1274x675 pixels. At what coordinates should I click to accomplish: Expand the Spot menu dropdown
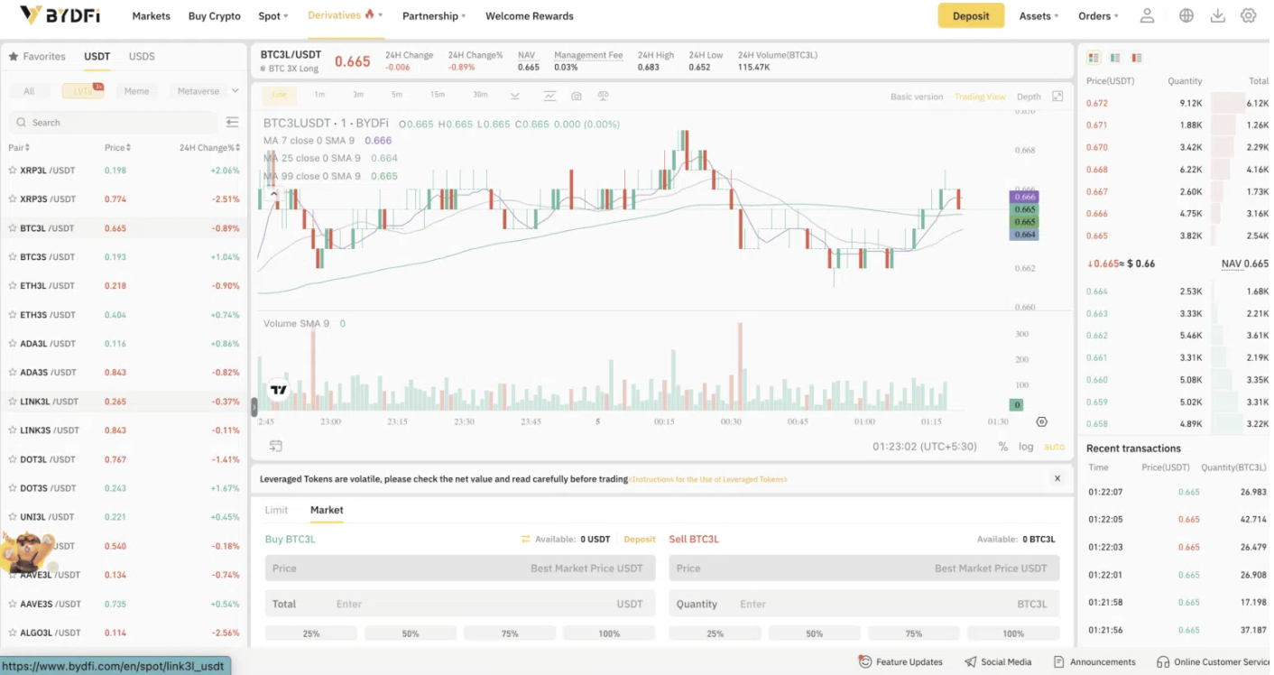click(273, 16)
